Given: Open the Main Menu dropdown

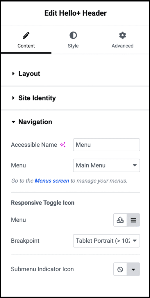Looking at the screenshot, I should [106, 165].
